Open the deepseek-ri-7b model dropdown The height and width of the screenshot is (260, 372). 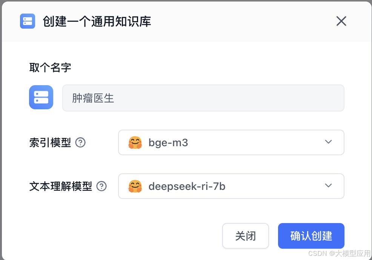point(231,186)
